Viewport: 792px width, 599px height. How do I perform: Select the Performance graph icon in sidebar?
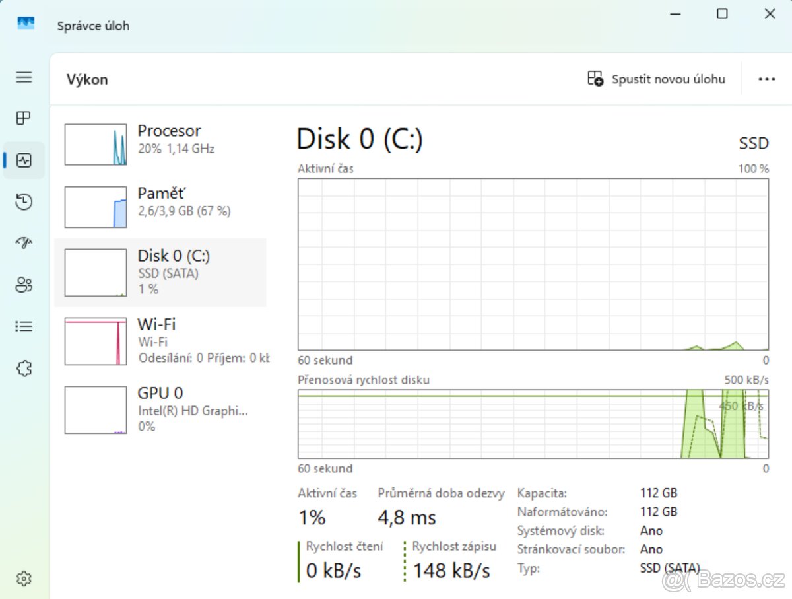tap(24, 160)
